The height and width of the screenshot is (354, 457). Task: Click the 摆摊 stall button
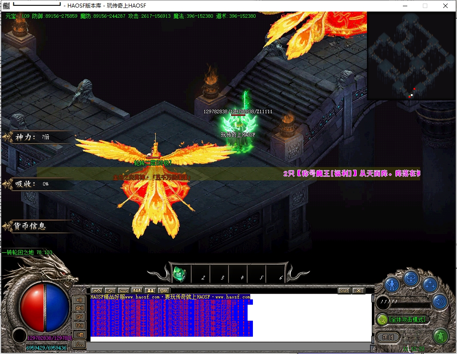(388, 337)
